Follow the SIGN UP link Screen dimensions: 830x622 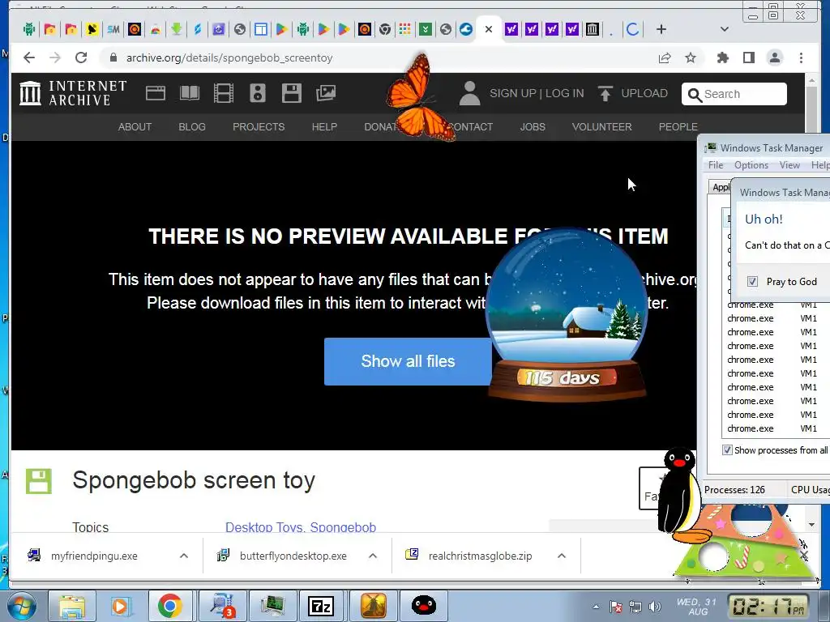513,94
